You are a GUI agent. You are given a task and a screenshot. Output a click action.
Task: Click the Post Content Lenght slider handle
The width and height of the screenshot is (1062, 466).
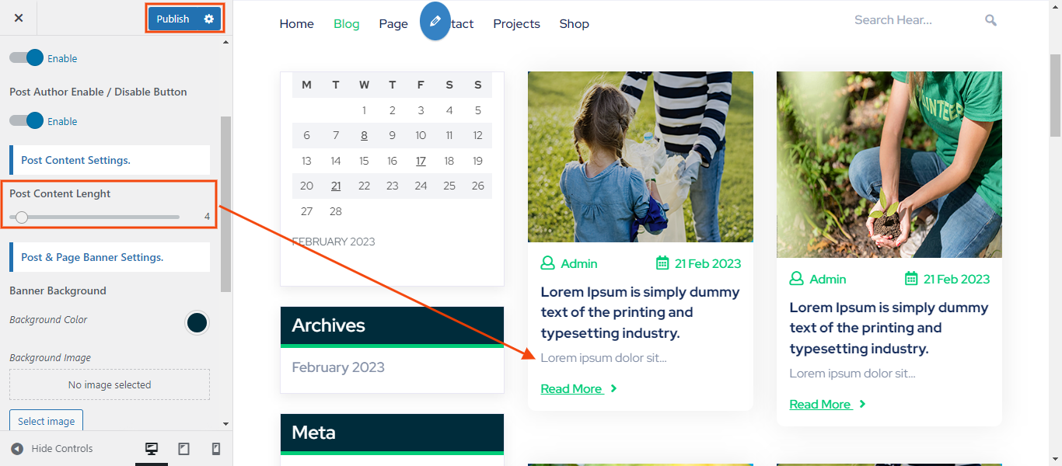coord(22,217)
